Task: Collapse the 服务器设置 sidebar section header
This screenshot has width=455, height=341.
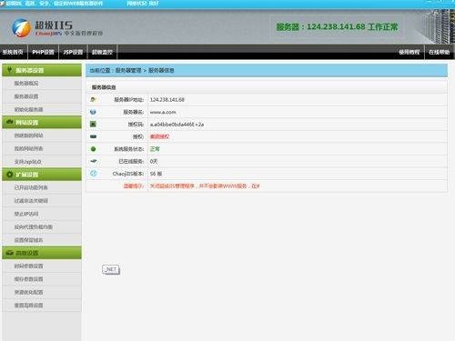Action: click(42, 70)
